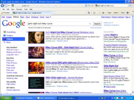Click the system tray clock
The height and width of the screenshot is (100, 134).
pos(129,98)
